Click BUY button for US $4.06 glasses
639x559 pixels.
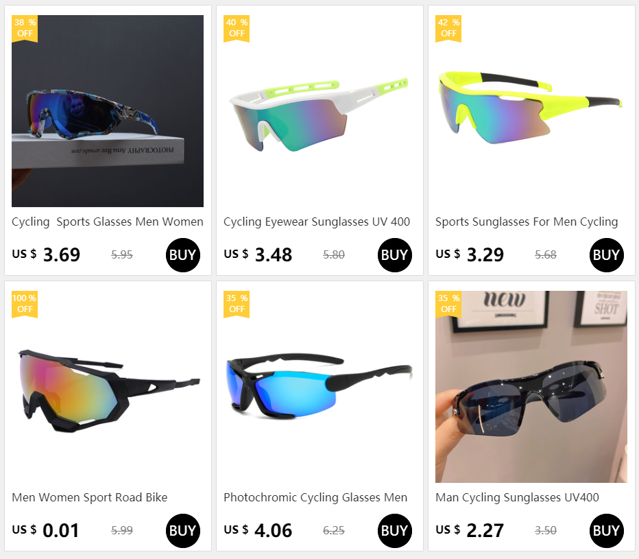point(394,530)
